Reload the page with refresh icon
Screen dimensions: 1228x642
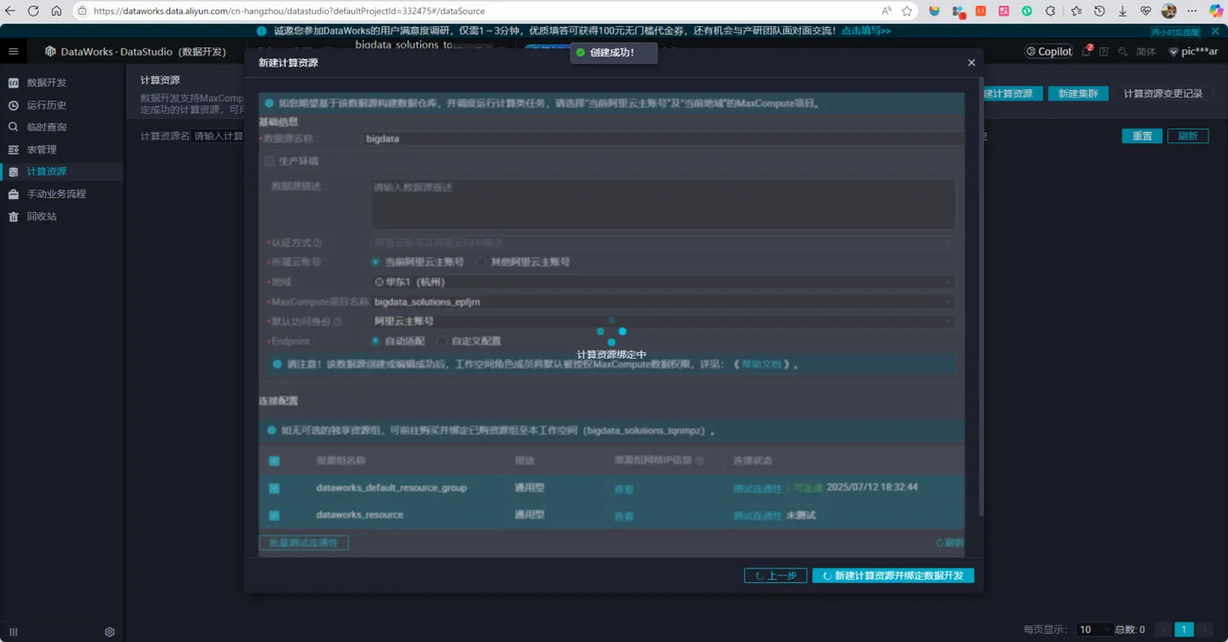click(33, 11)
